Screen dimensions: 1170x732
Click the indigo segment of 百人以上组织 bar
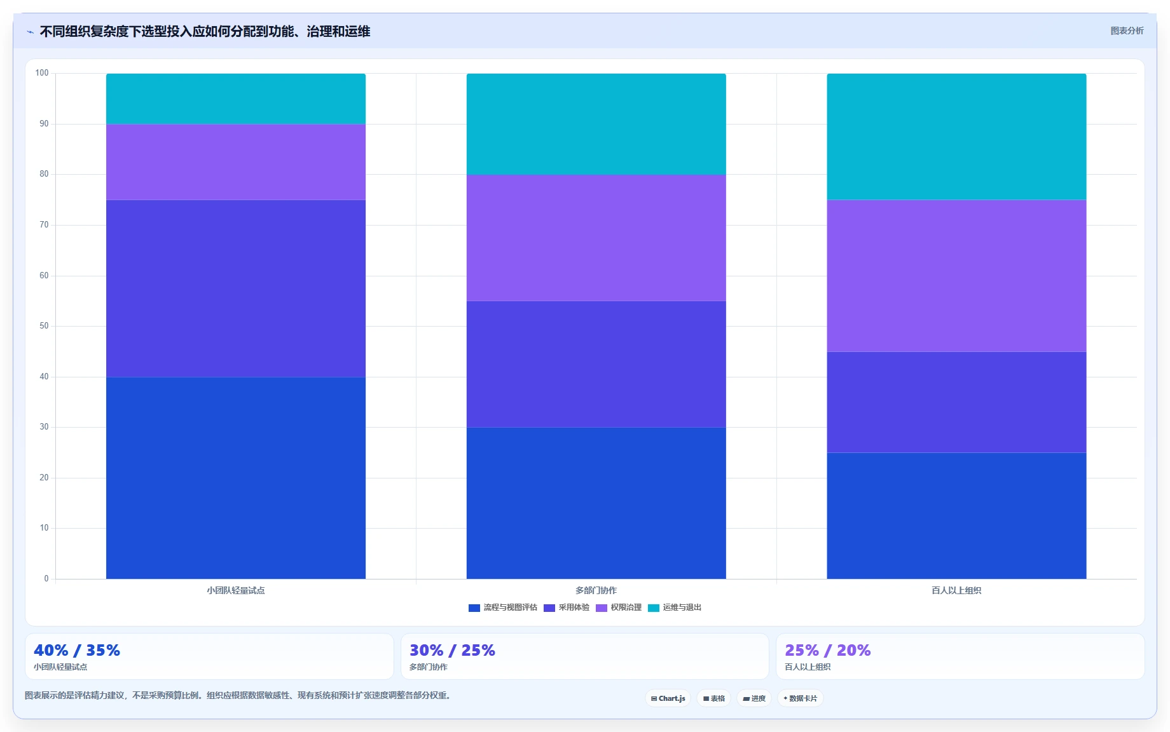point(956,402)
